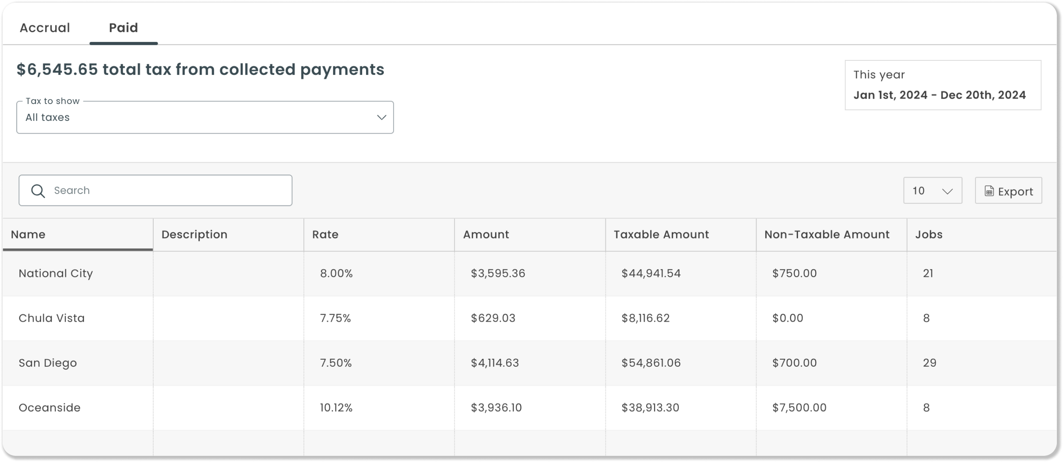1063x462 pixels.
Task: Click the $8,116.62 taxable amount
Action: point(645,318)
